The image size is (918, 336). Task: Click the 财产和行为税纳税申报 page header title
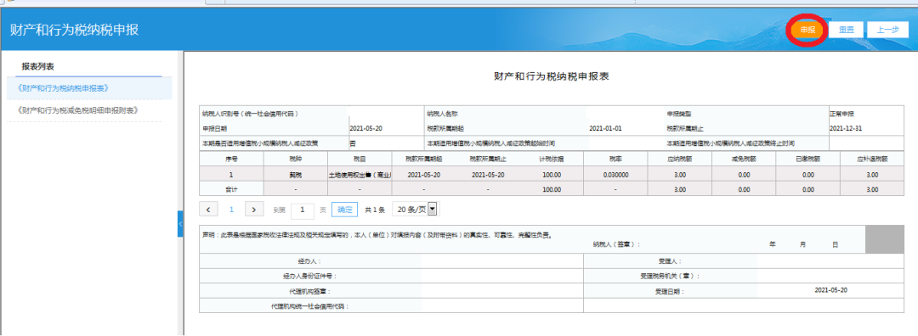click(x=74, y=31)
